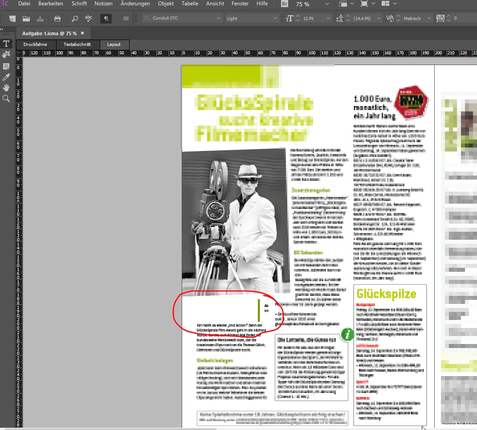Click the tracking VA icon

pos(440,18)
